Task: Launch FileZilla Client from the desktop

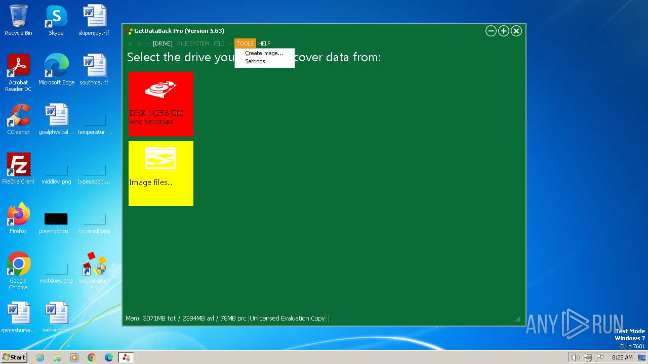Action: [x=18, y=169]
